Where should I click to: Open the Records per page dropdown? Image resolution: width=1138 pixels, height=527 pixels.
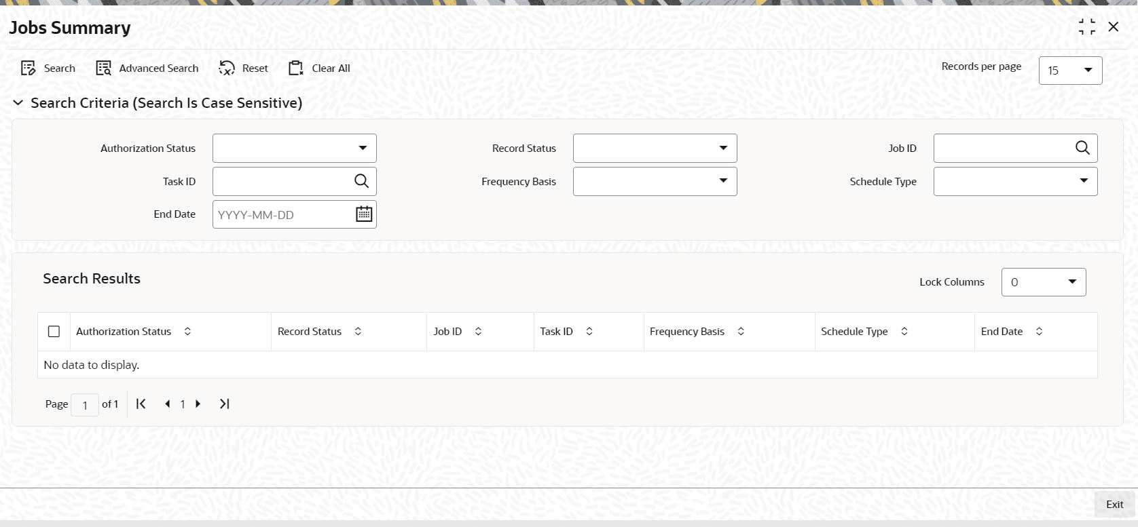(x=1071, y=71)
